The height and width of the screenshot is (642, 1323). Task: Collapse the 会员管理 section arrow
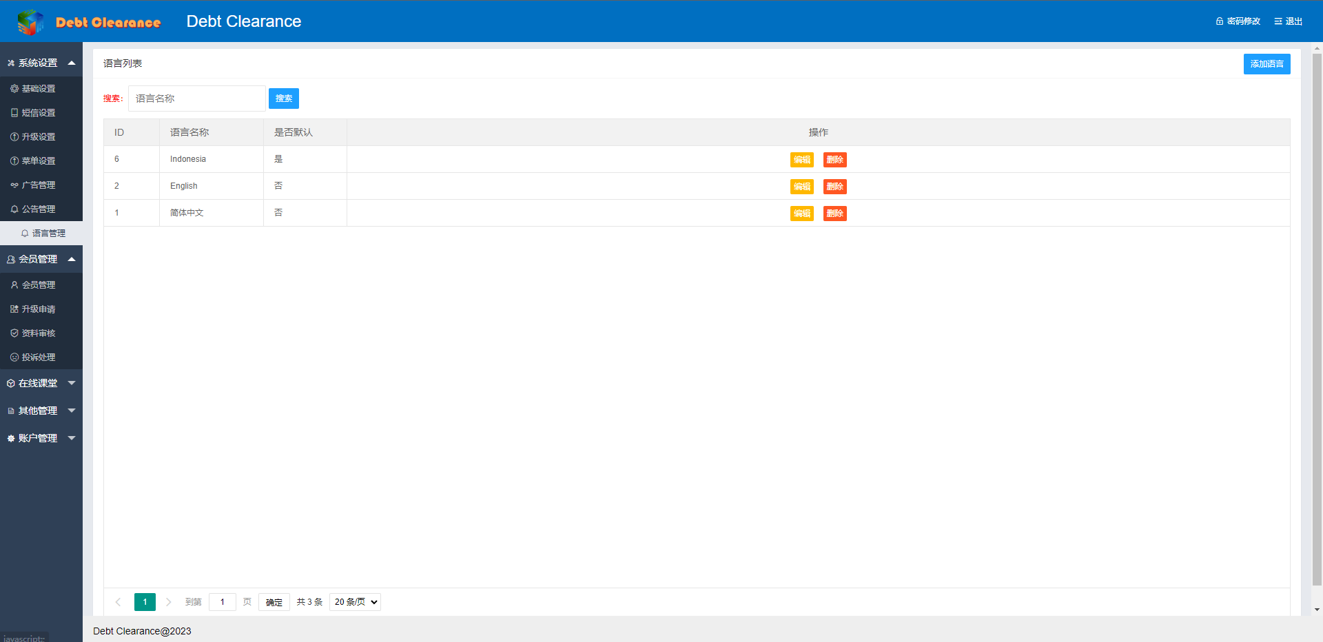click(x=72, y=259)
